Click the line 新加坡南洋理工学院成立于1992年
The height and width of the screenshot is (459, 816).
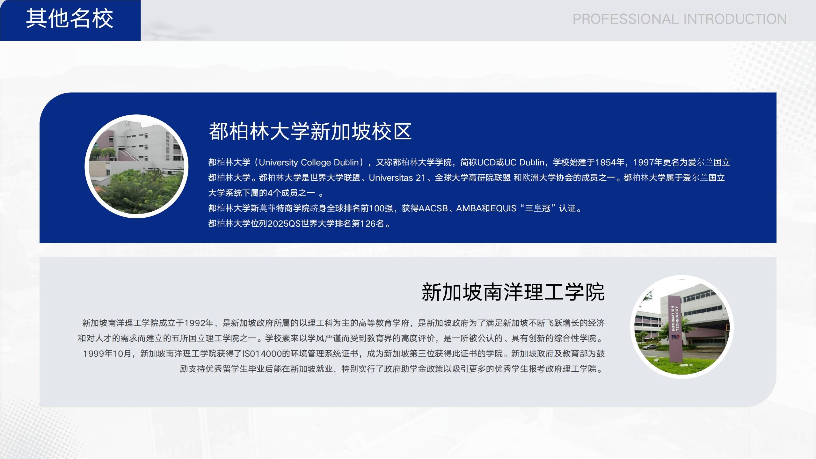pyautogui.click(x=343, y=323)
